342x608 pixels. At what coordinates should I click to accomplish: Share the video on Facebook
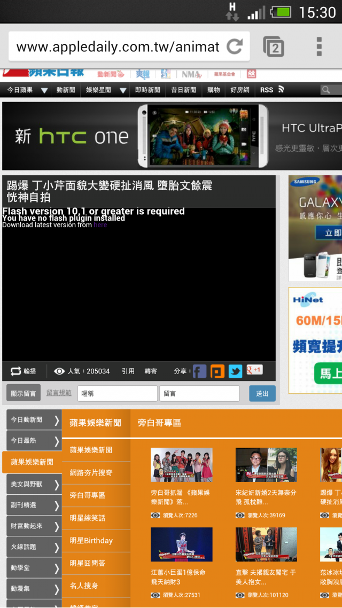[x=200, y=371]
